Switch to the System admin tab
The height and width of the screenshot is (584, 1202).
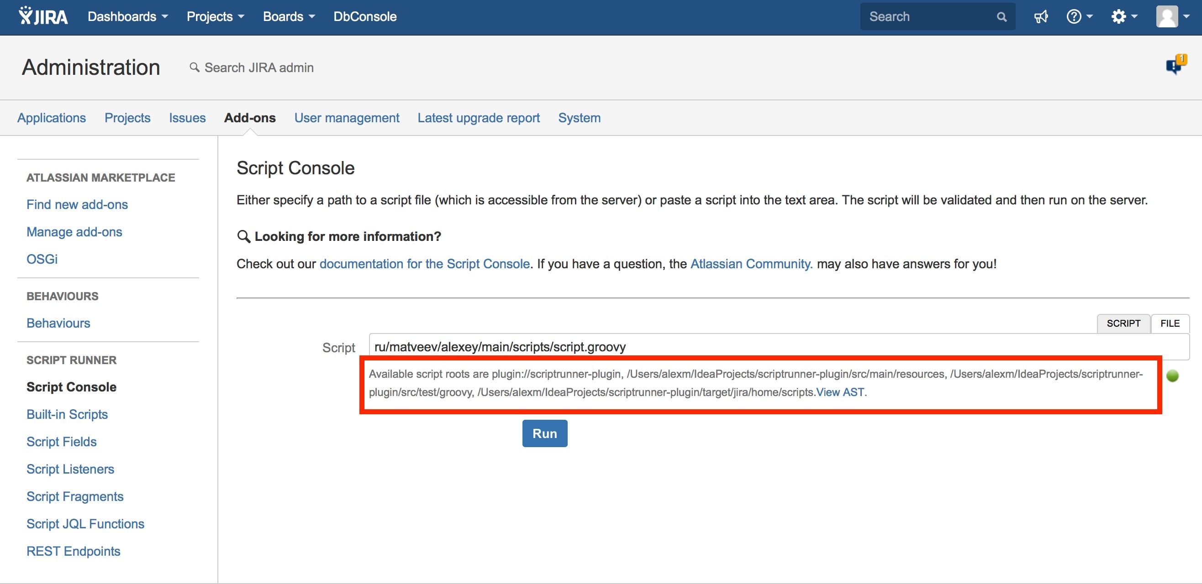click(x=580, y=118)
